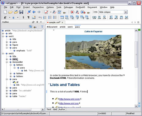This screenshot has height=116, width=142.
Task: Insert a link with the blue 'a' icon
Action: [x=13, y=17]
